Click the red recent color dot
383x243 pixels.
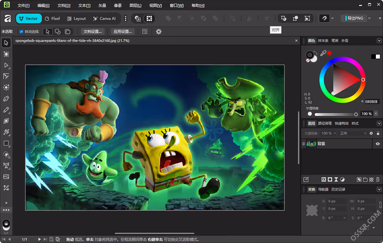[329, 53]
